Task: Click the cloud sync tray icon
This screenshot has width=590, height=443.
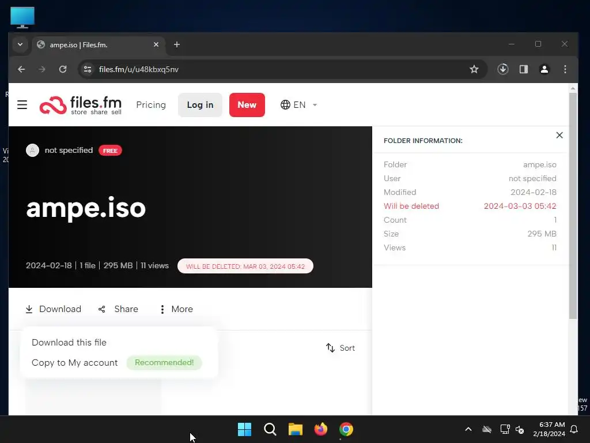Action: 487,429
